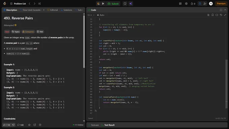Open the C++ language dropdown
This screenshot has width=229, height=129.
91,15
